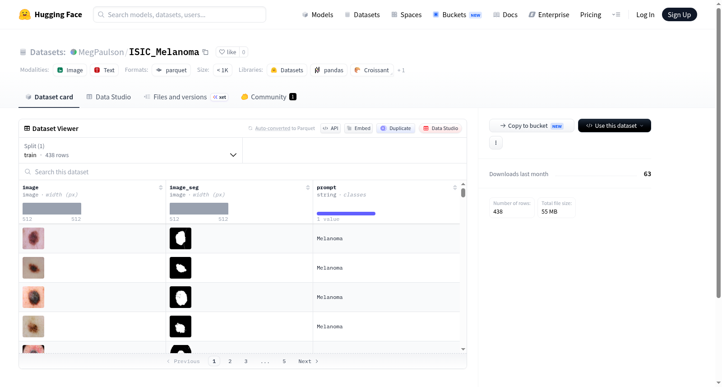
Task: Open Enterprise in the top navigation
Action: [549, 14]
